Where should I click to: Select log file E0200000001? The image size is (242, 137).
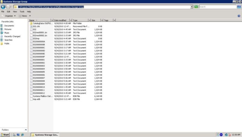[x=39, y=60]
